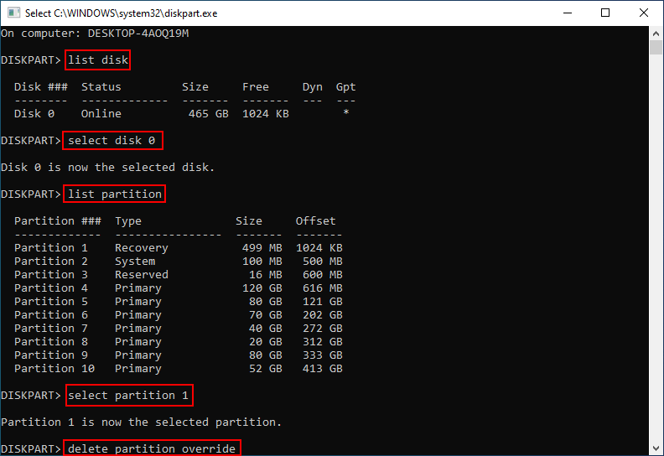664x456 pixels.
Task: Click the '1024 KB' free space value in disk table
Action: (x=266, y=113)
